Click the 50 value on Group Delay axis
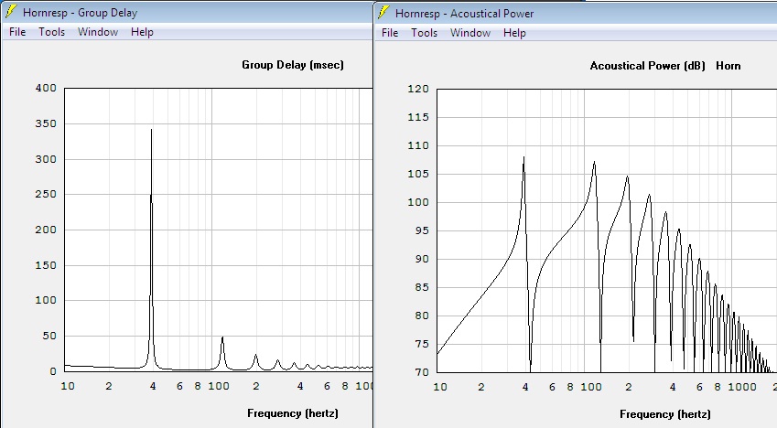Image resolution: width=777 pixels, height=428 pixels. click(49, 336)
